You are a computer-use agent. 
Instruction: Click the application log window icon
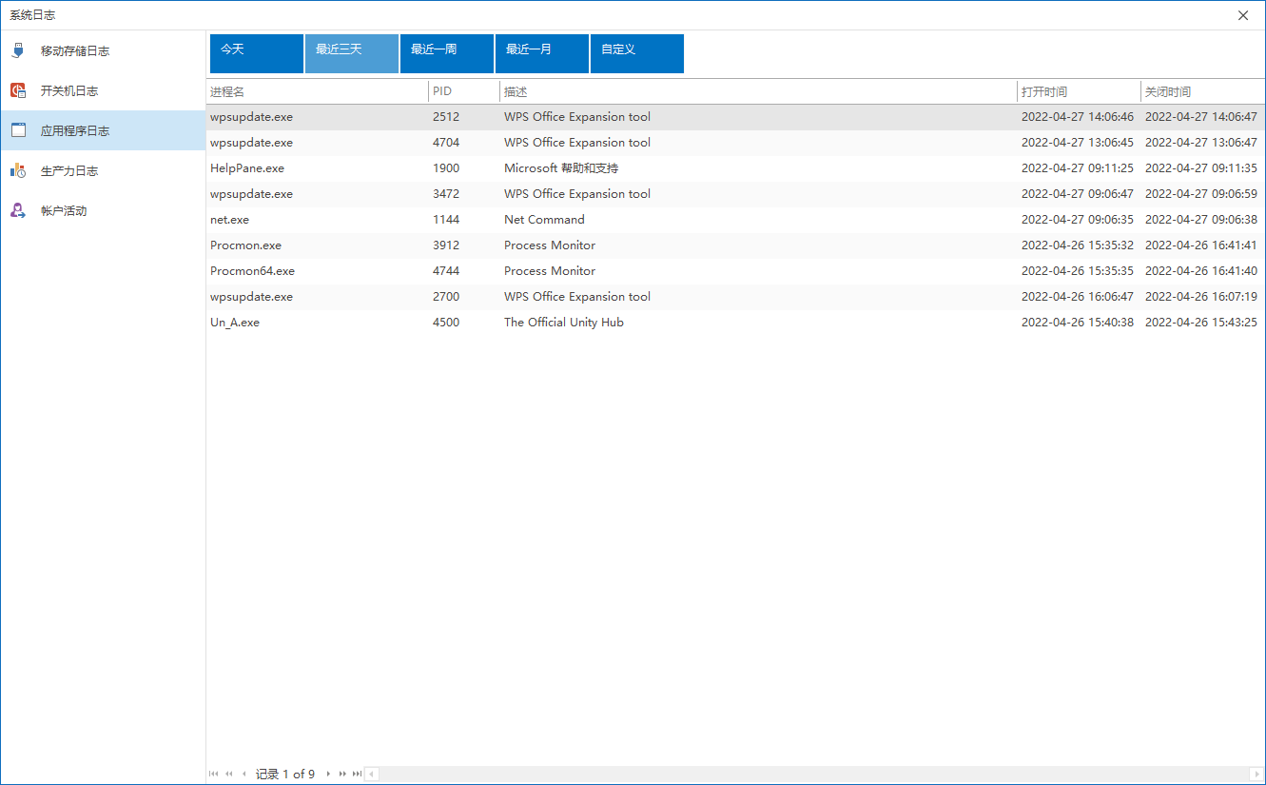(18, 130)
